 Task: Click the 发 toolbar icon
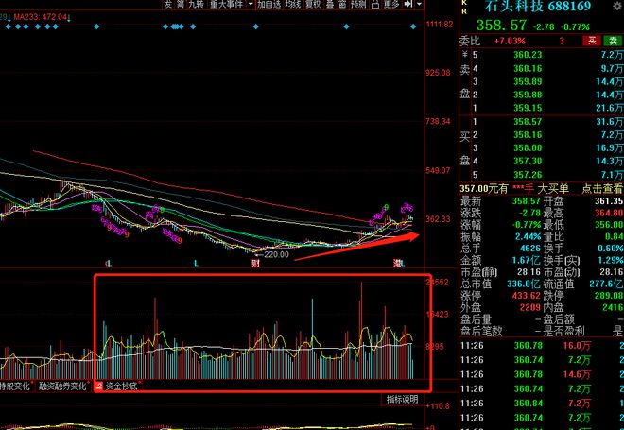(x=168, y=4)
